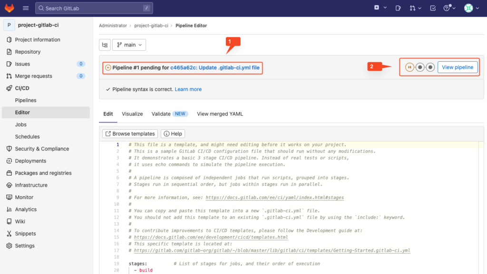This screenshot has width=487, height=274.
Task: Open the main branch dropdown
Action: pos(129,45)
